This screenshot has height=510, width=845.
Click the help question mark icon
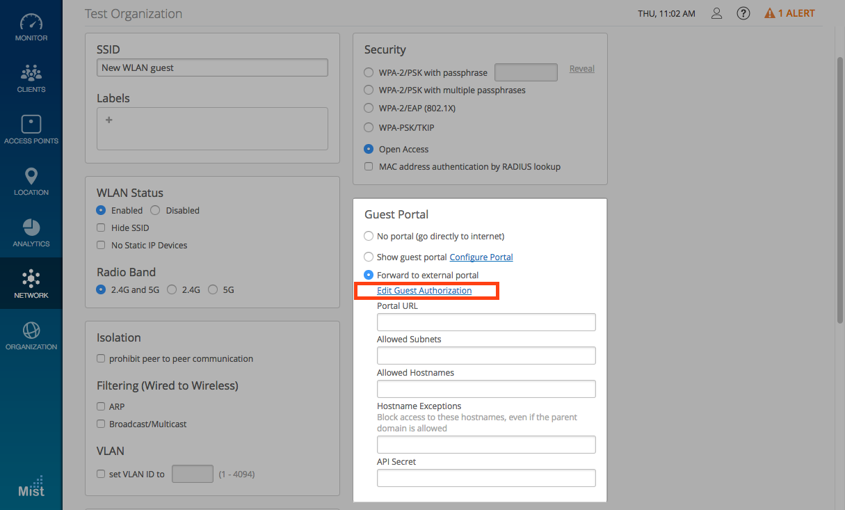click(x=743, y=13)
